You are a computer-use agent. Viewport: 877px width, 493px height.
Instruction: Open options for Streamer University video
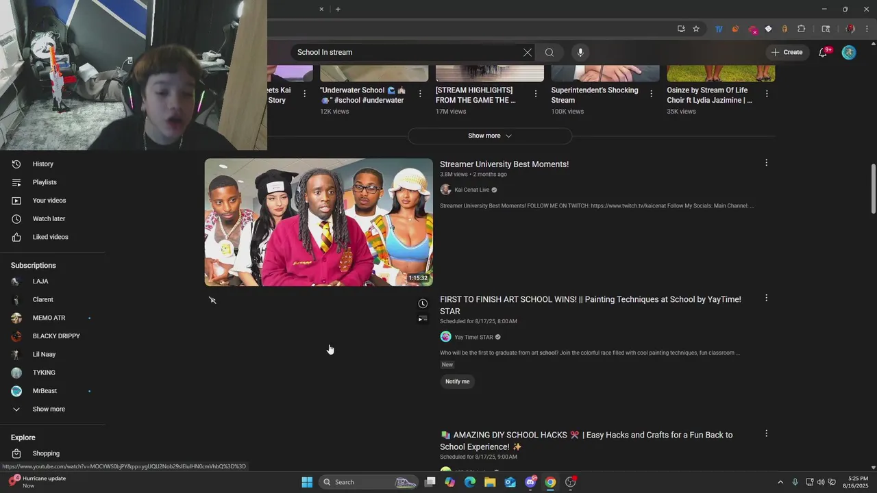click(x=766, y=163)
